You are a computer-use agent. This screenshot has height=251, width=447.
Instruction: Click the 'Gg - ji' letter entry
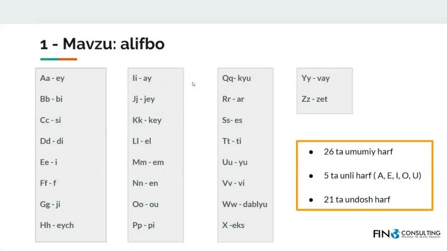click(x=50, y=204)
